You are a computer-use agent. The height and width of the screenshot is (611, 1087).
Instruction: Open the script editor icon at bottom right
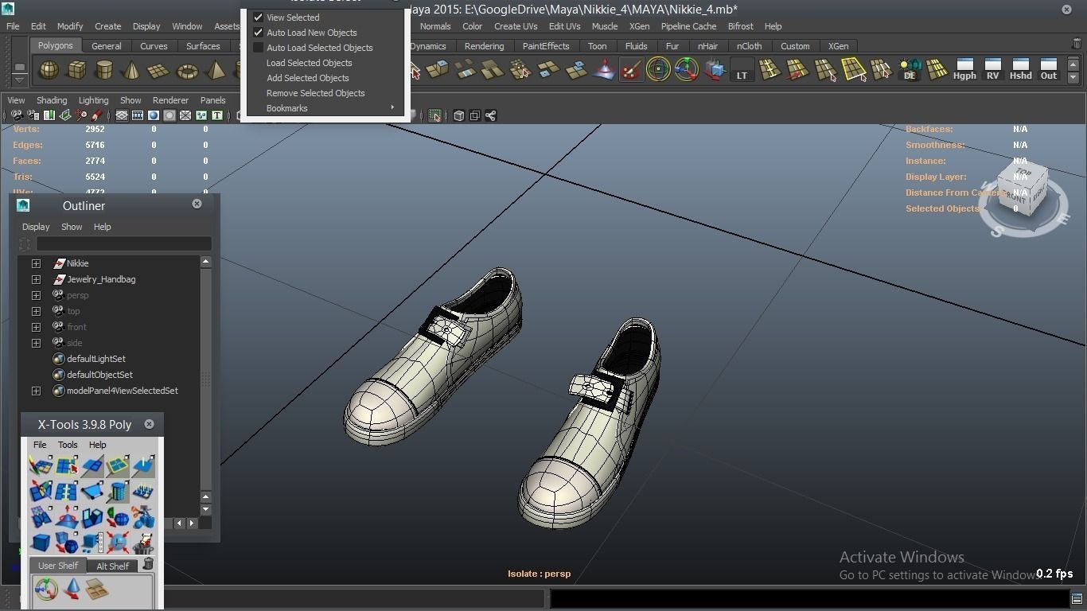pos(1077,598)
